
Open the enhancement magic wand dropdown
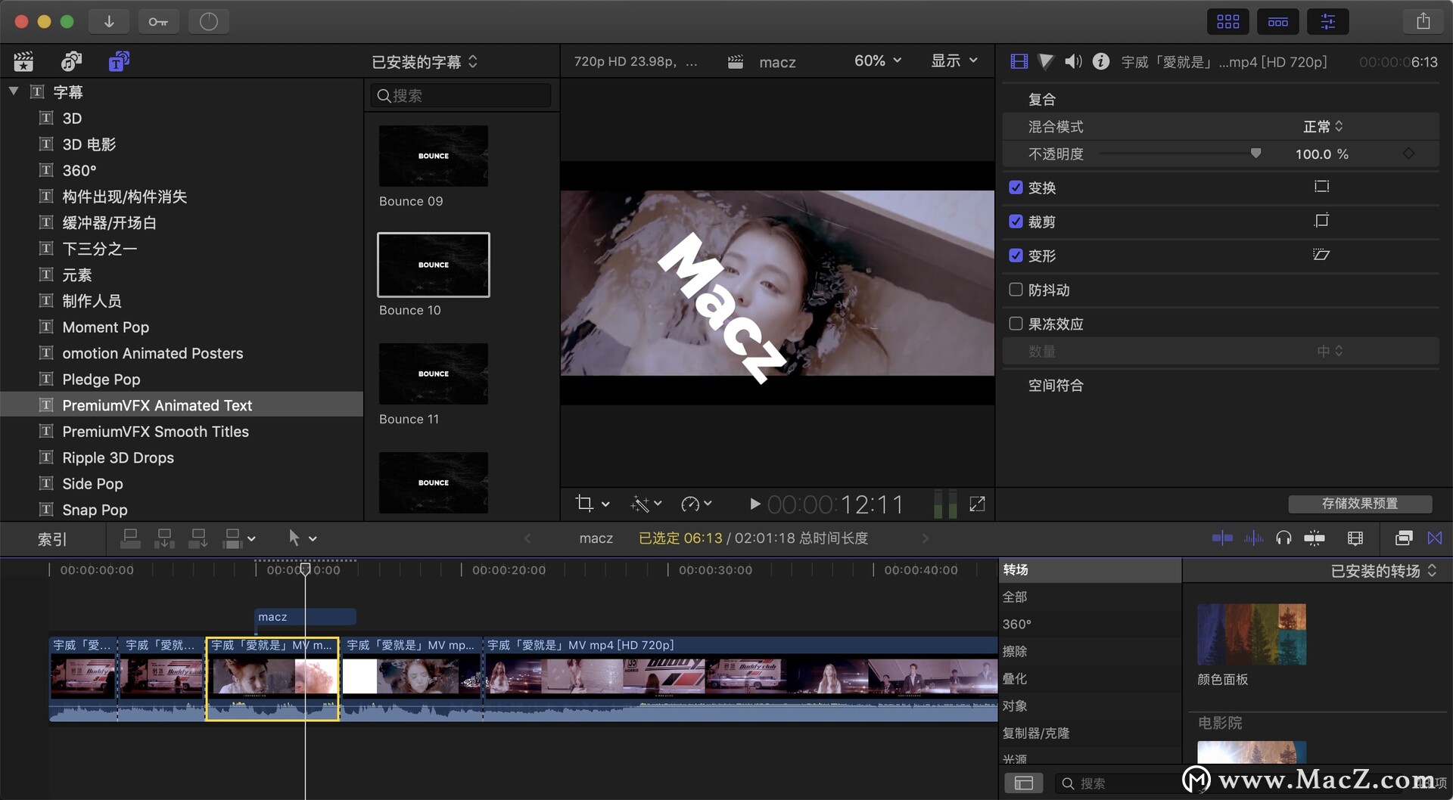pos(646,504)
